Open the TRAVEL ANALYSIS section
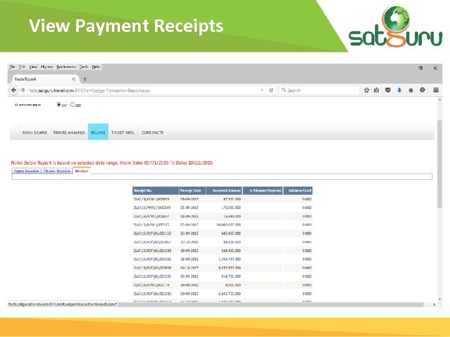 click(69, 132)
